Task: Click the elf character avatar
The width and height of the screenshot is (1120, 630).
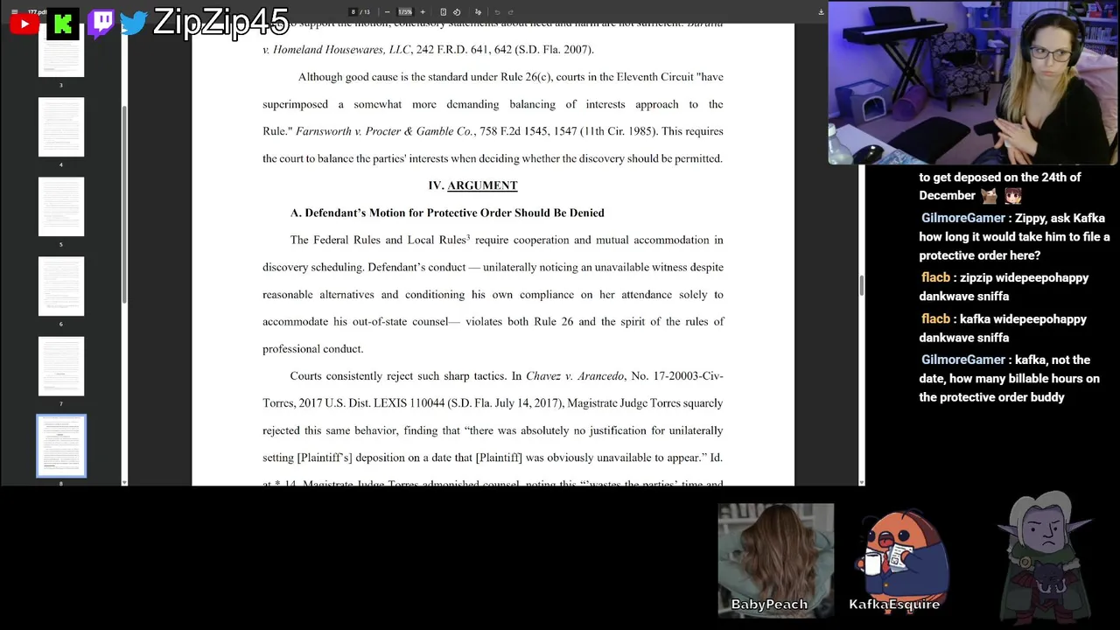Action: [x=1046, y=556]
